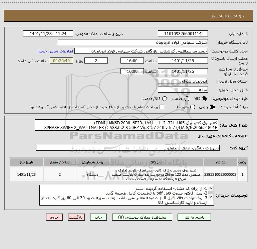The image size is (257, 249).
Task: Select the خدمت radio button
Action: click(187, 99)
